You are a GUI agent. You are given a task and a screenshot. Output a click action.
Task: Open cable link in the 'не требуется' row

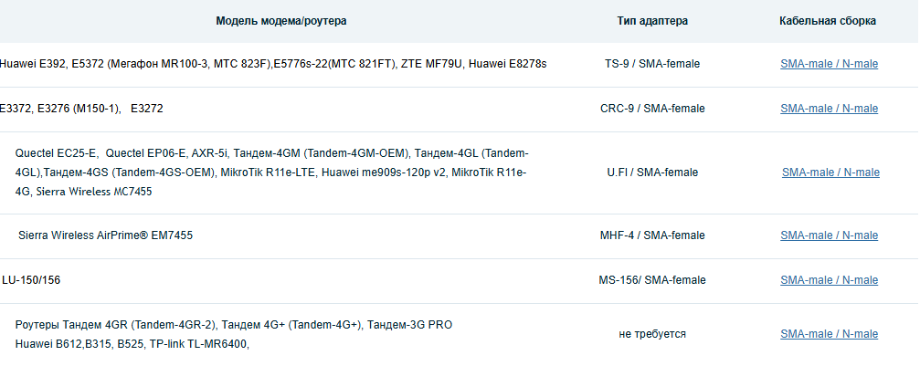pyautogui.click(x=829, y=335)
